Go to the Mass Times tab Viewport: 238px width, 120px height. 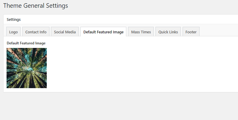[141, 32]
